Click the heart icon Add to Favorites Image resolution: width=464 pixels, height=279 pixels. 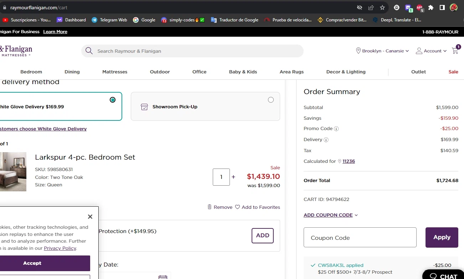coord(237,207)
